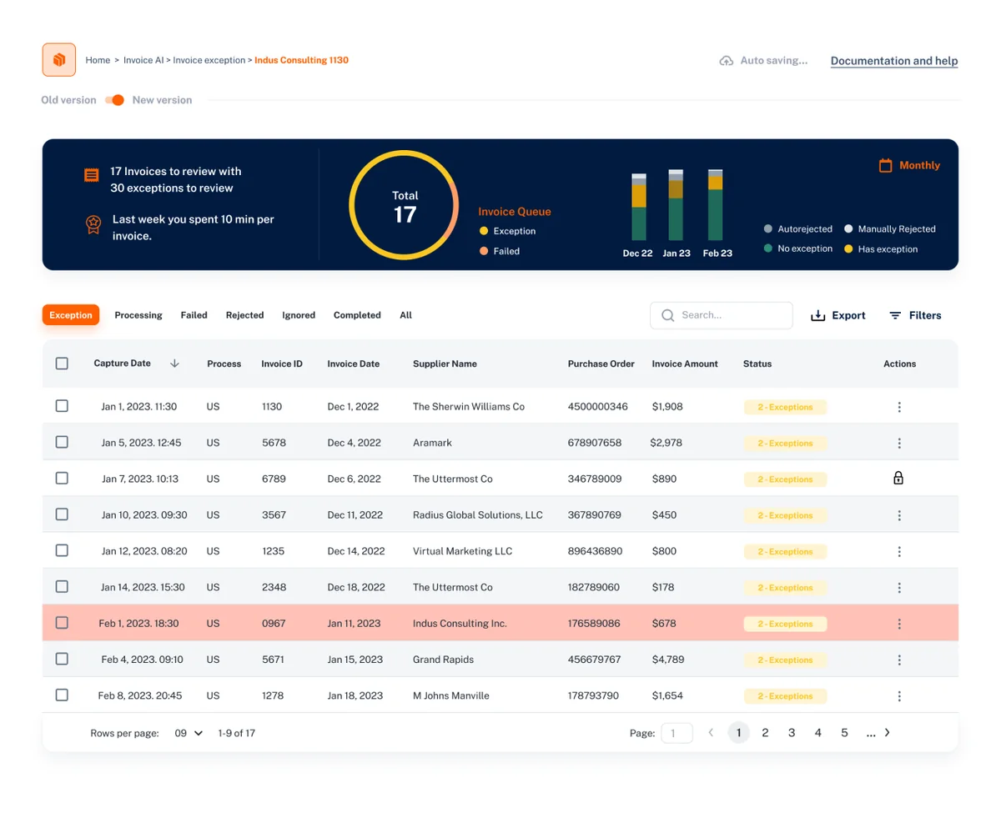This screenshot has width=1001, height=813.
Task: Open actions menu for Indus Consulting Inc.
Action: point(899,624)
